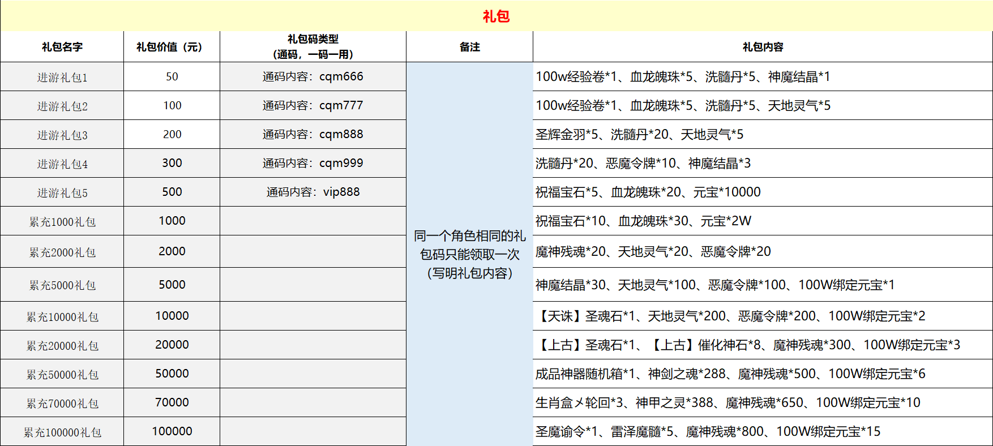This screenshot has height=446, width=993.
Task: Click the empty code cell for 累充2000礼包
Action: pyautogui.click(x=313, y=252)
